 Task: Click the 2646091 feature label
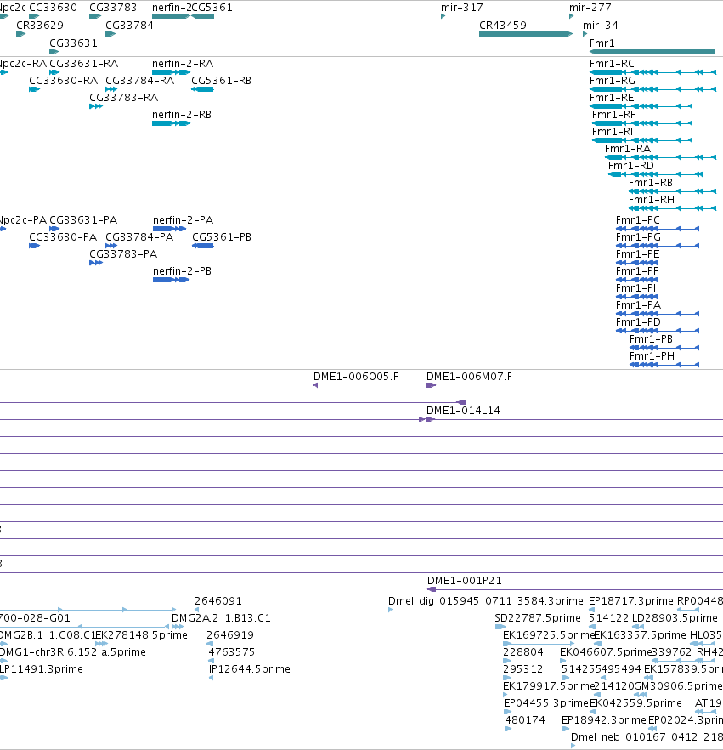click(217, 601)
